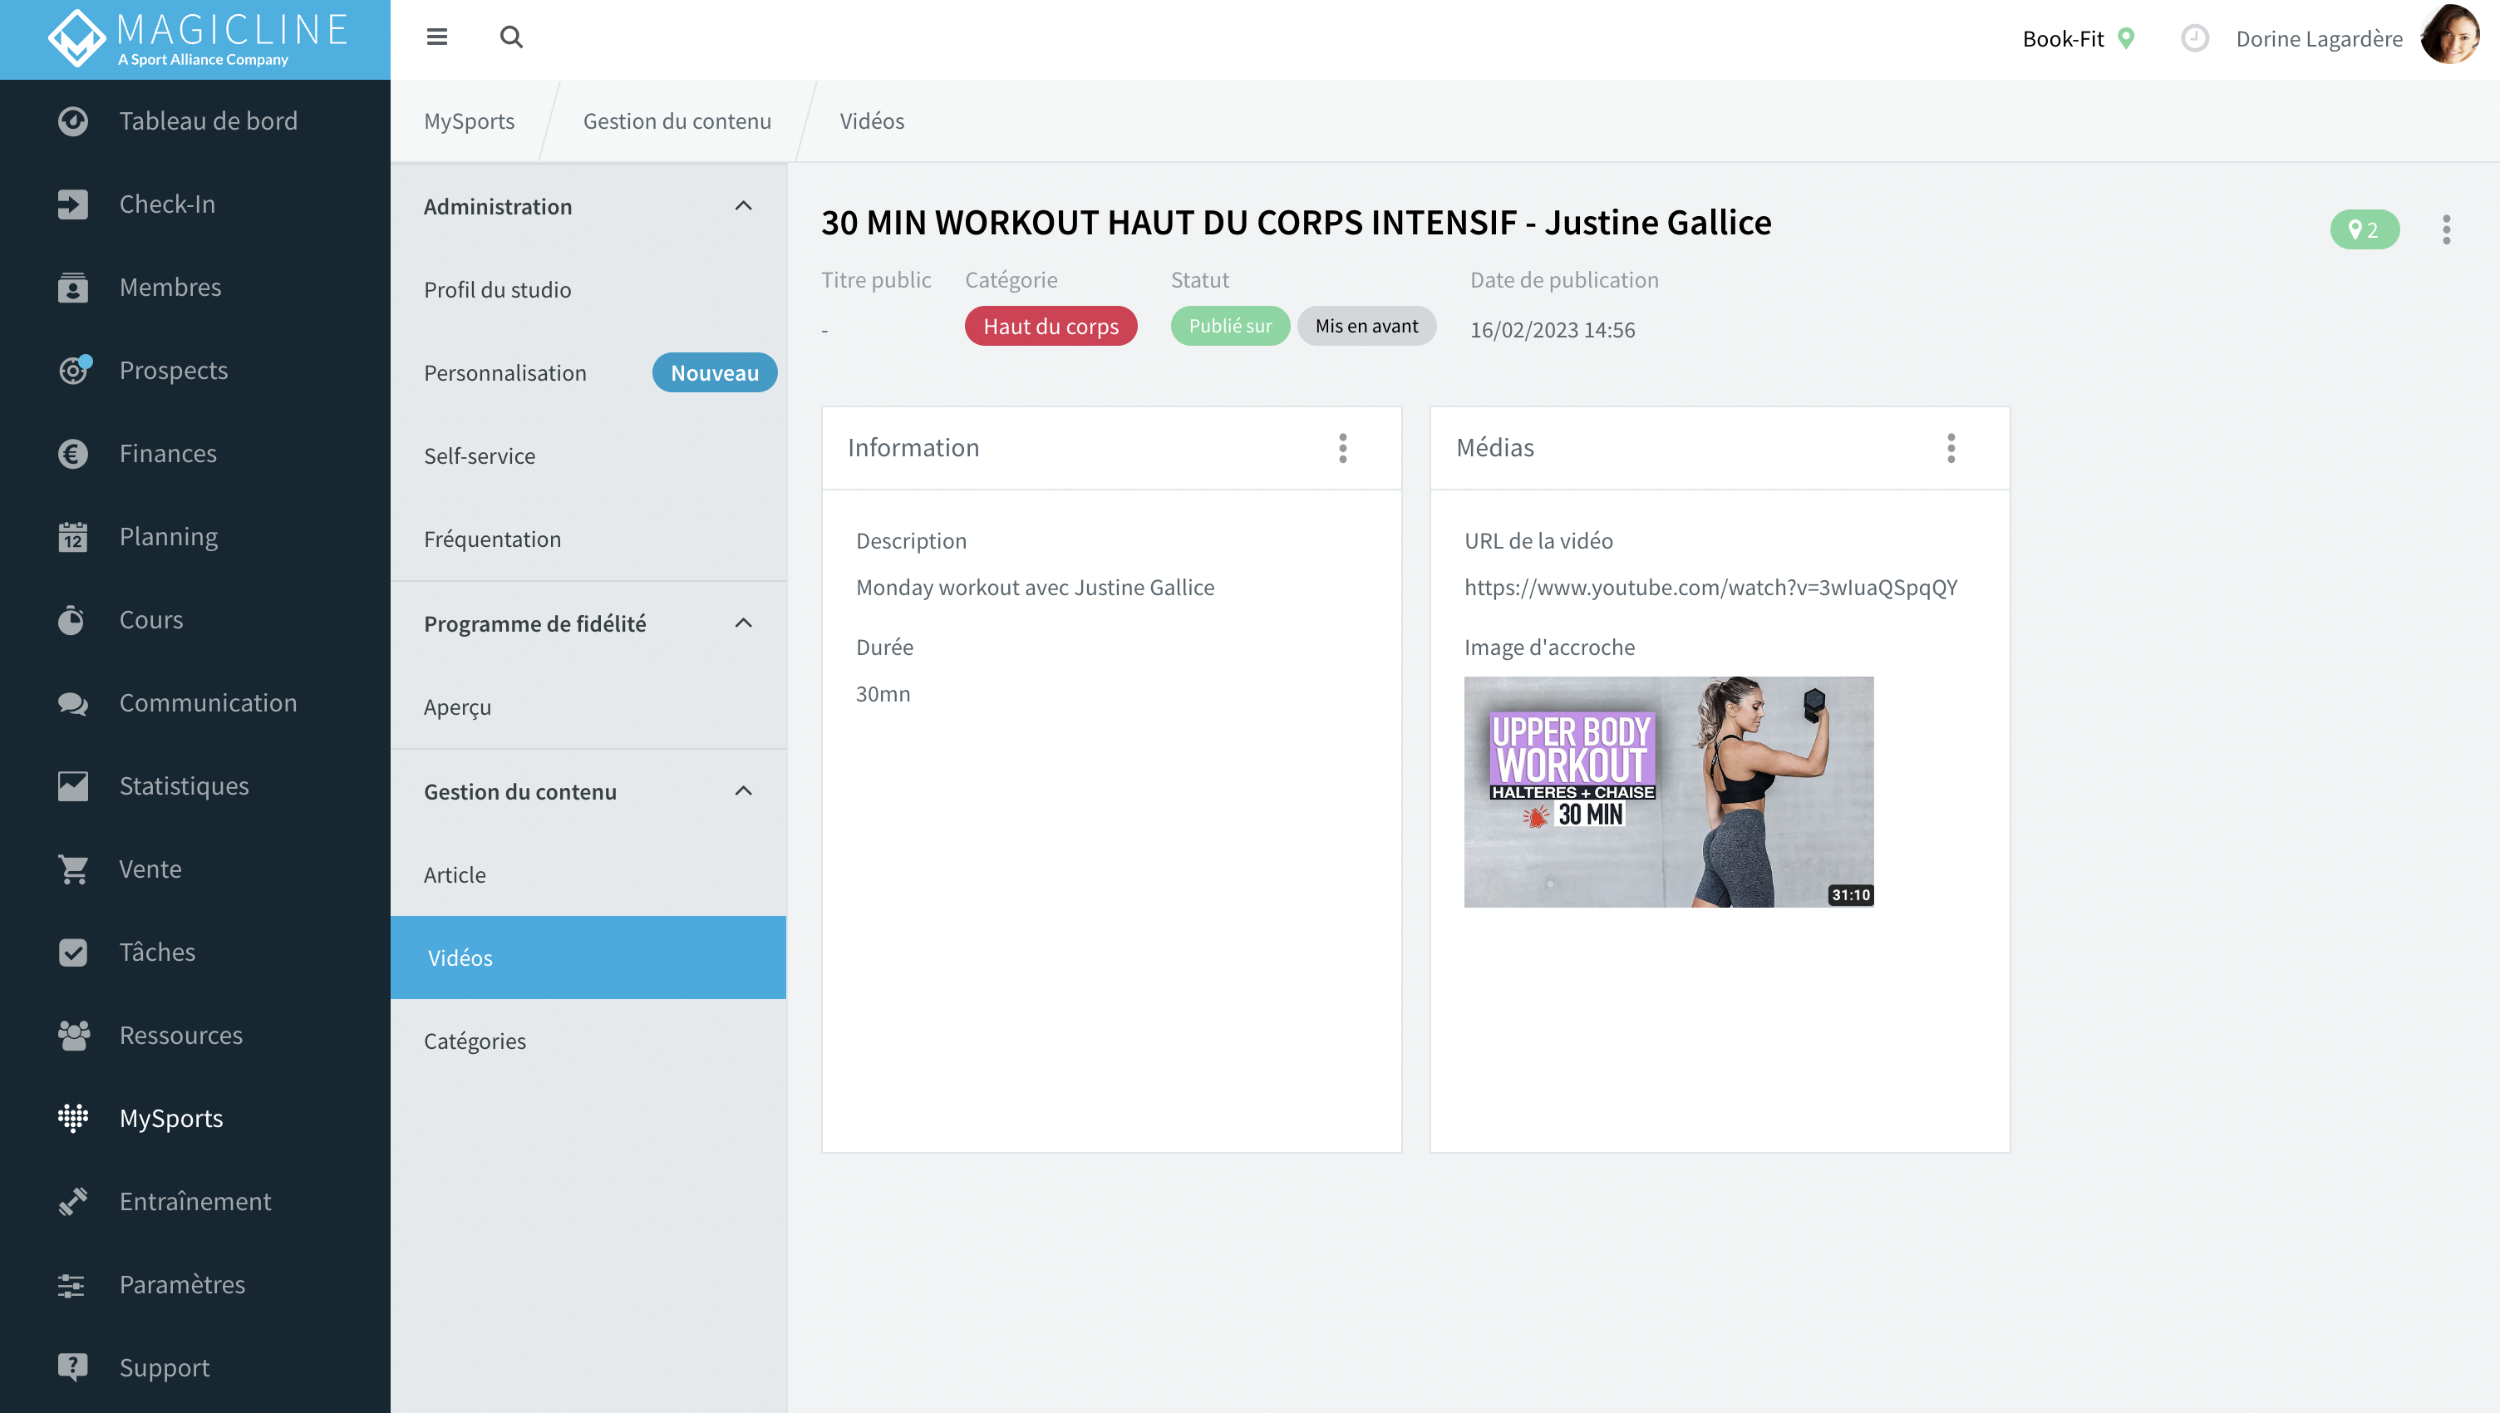
Task: Open the Check-In sidebar icon
Action: click(x=73, y=204)
